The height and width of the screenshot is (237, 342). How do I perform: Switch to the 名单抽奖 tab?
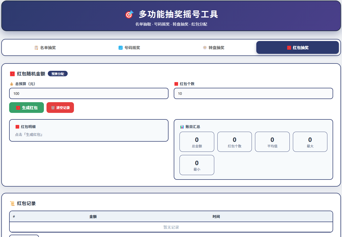45,48
